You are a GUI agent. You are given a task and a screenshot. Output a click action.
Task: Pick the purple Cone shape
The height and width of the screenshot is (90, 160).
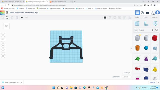click(146, 59)
